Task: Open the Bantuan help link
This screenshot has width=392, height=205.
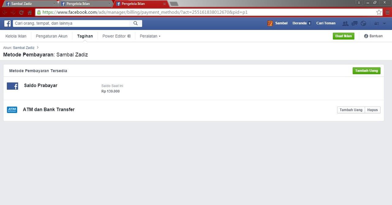Action: [376, 36]
